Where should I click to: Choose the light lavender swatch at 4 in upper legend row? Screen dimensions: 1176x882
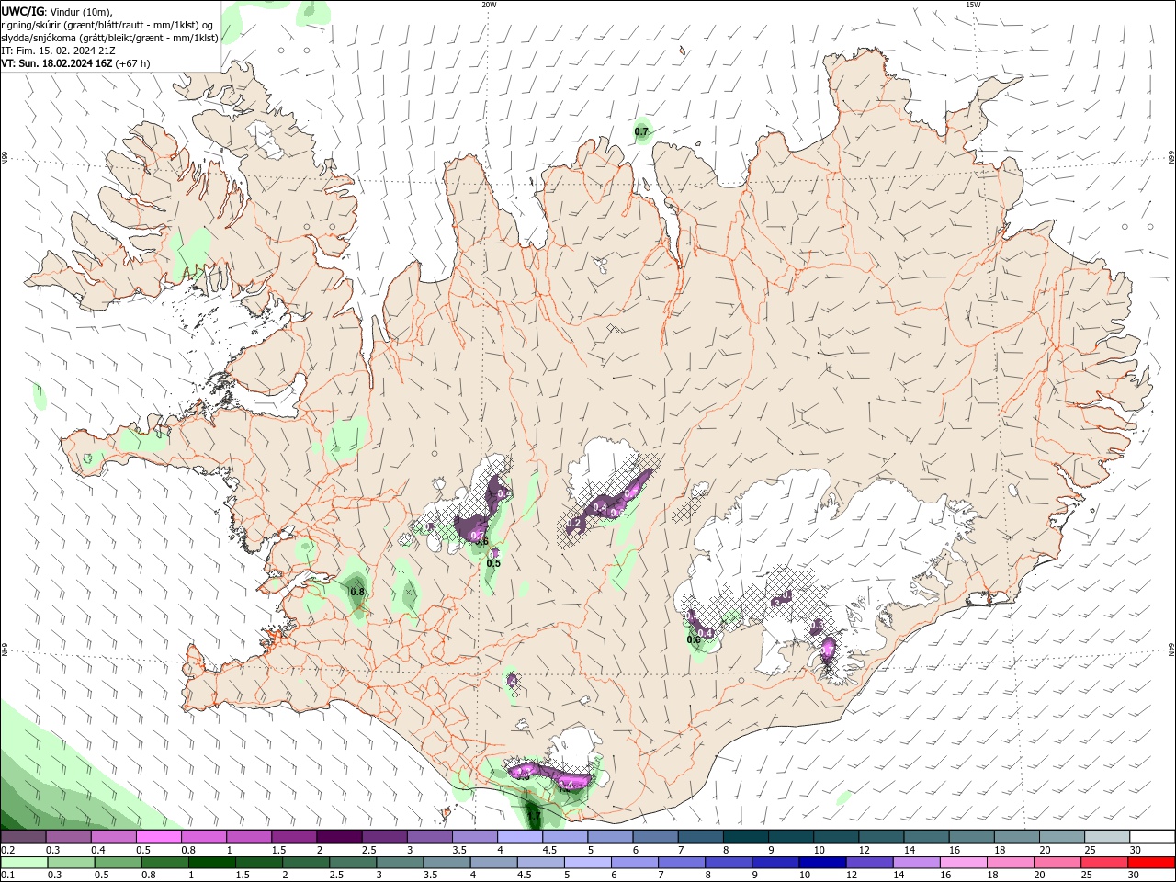click(x=520, y=837)
